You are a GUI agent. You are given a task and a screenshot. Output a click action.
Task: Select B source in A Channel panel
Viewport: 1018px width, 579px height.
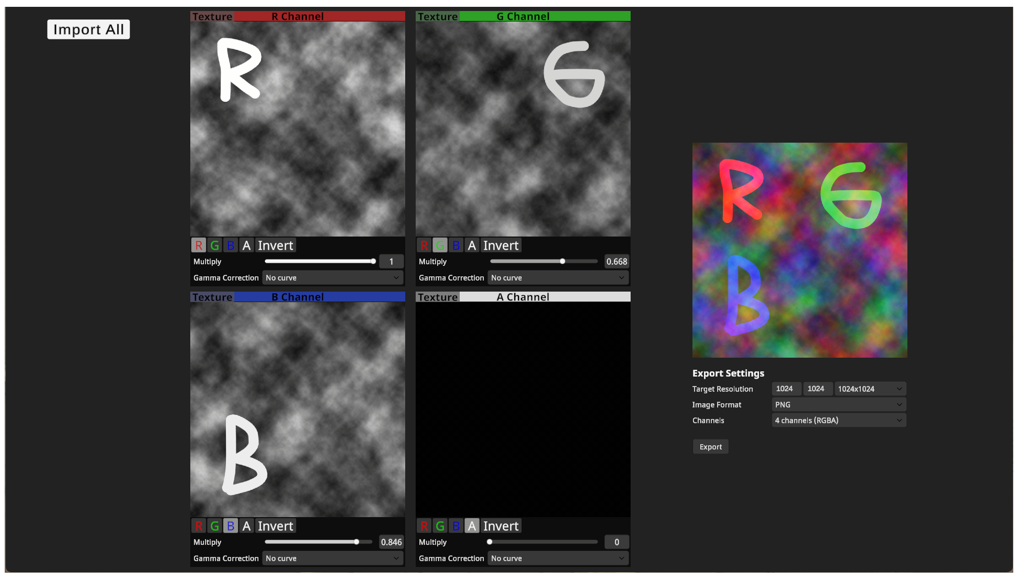(x=456, y=526)
